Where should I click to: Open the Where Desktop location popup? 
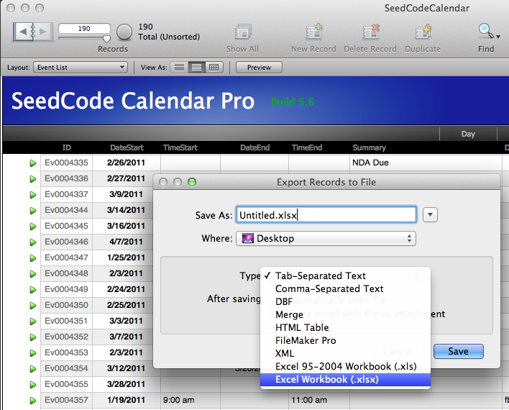click(x=326, y=239)
